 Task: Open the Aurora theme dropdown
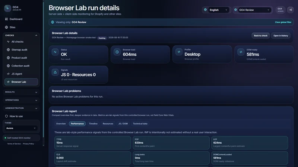click(x=21, y=128)
